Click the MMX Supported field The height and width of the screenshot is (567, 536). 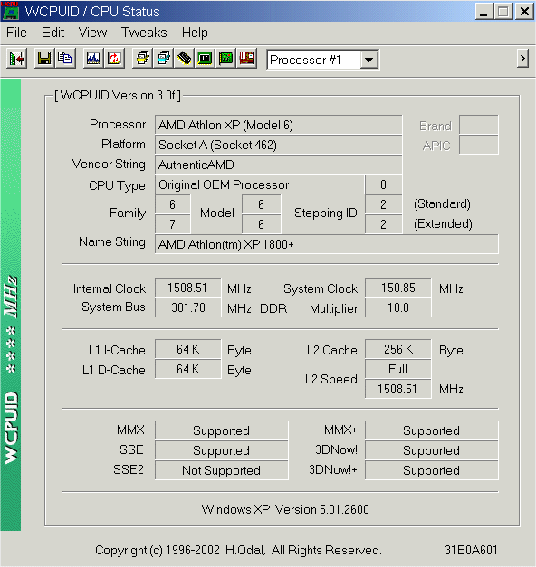[222, 430]
